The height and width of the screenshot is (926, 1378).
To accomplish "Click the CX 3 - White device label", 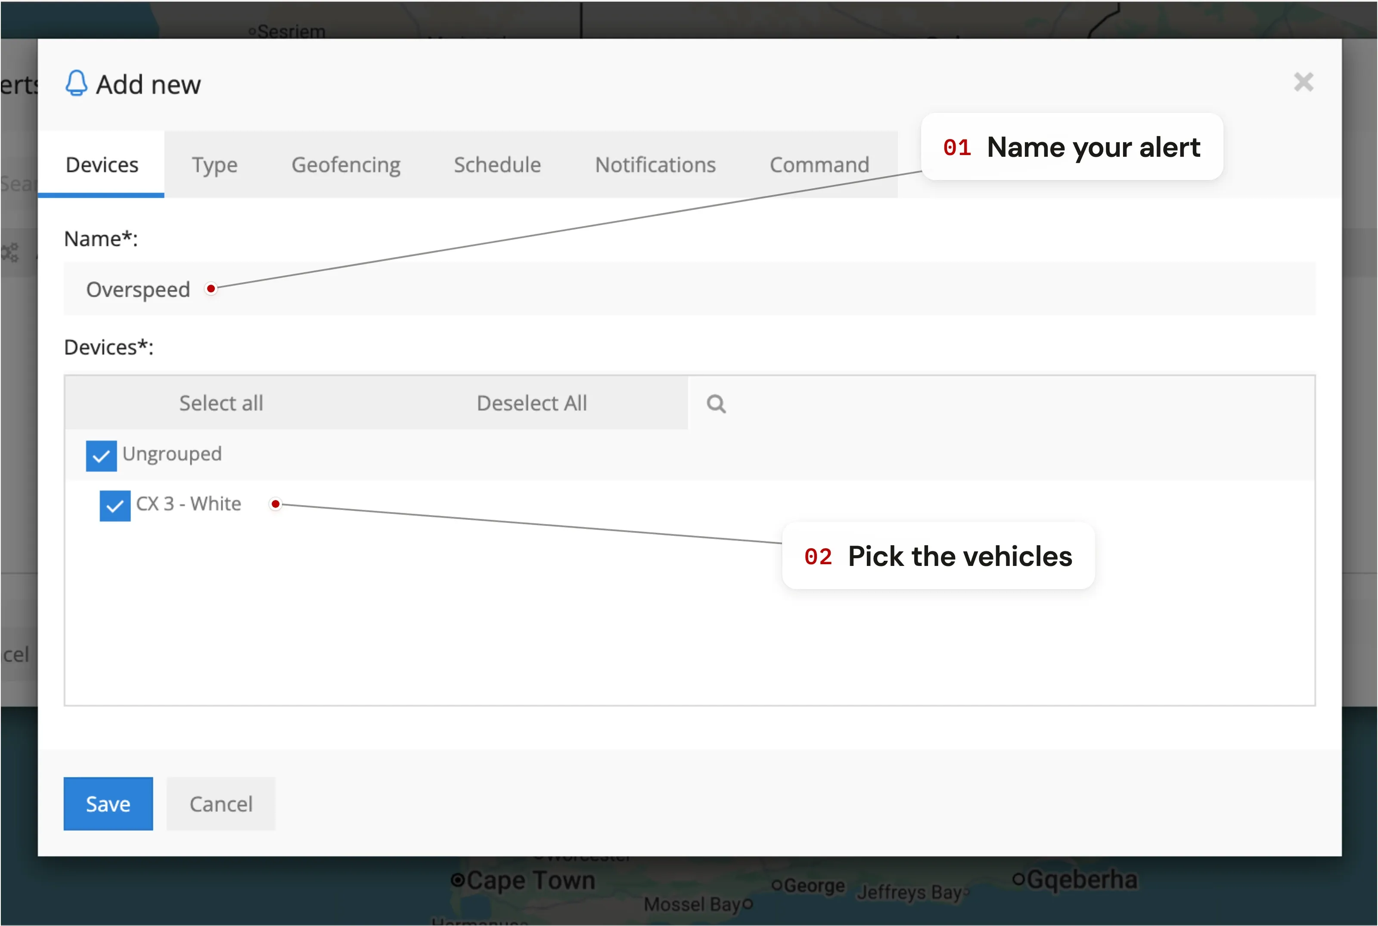I will click(x=189, y=504).
